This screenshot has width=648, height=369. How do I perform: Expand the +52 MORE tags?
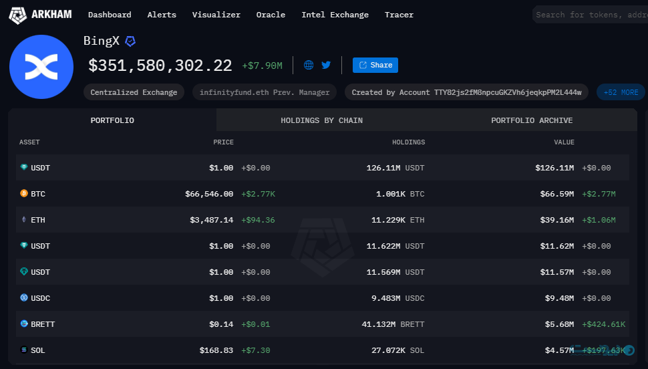621,92
